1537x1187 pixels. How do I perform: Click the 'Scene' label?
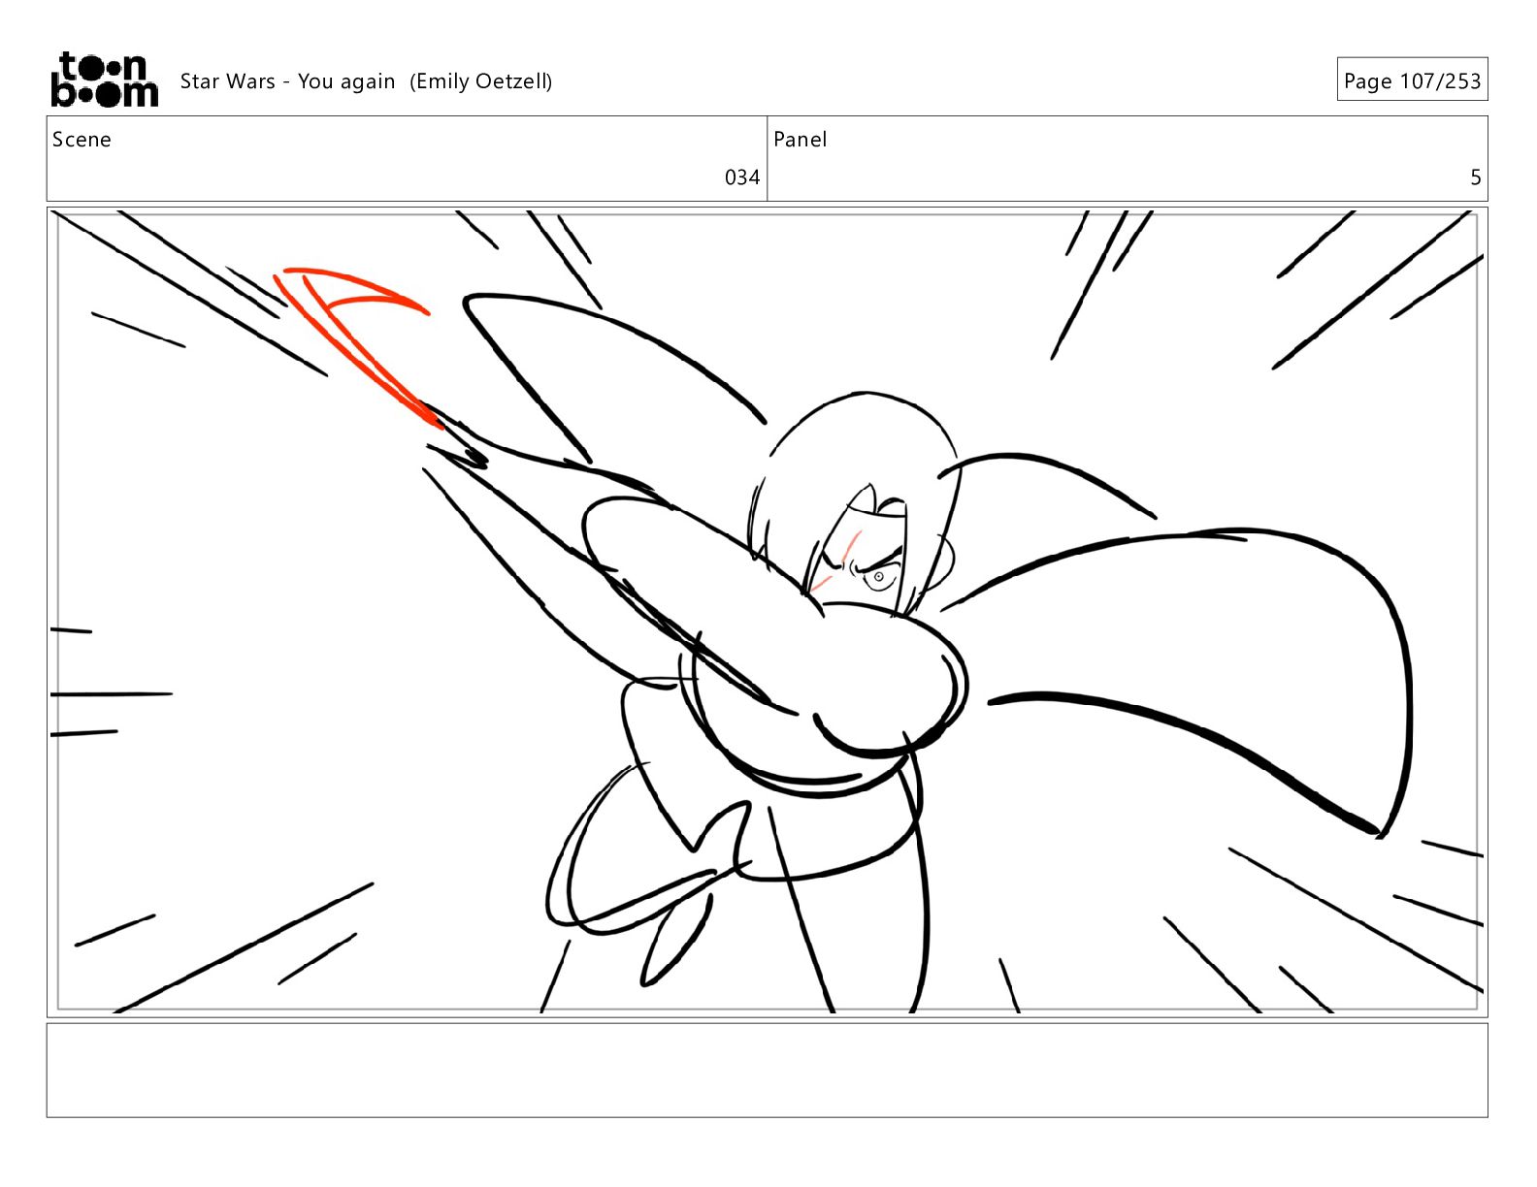(x=82, y=140)
